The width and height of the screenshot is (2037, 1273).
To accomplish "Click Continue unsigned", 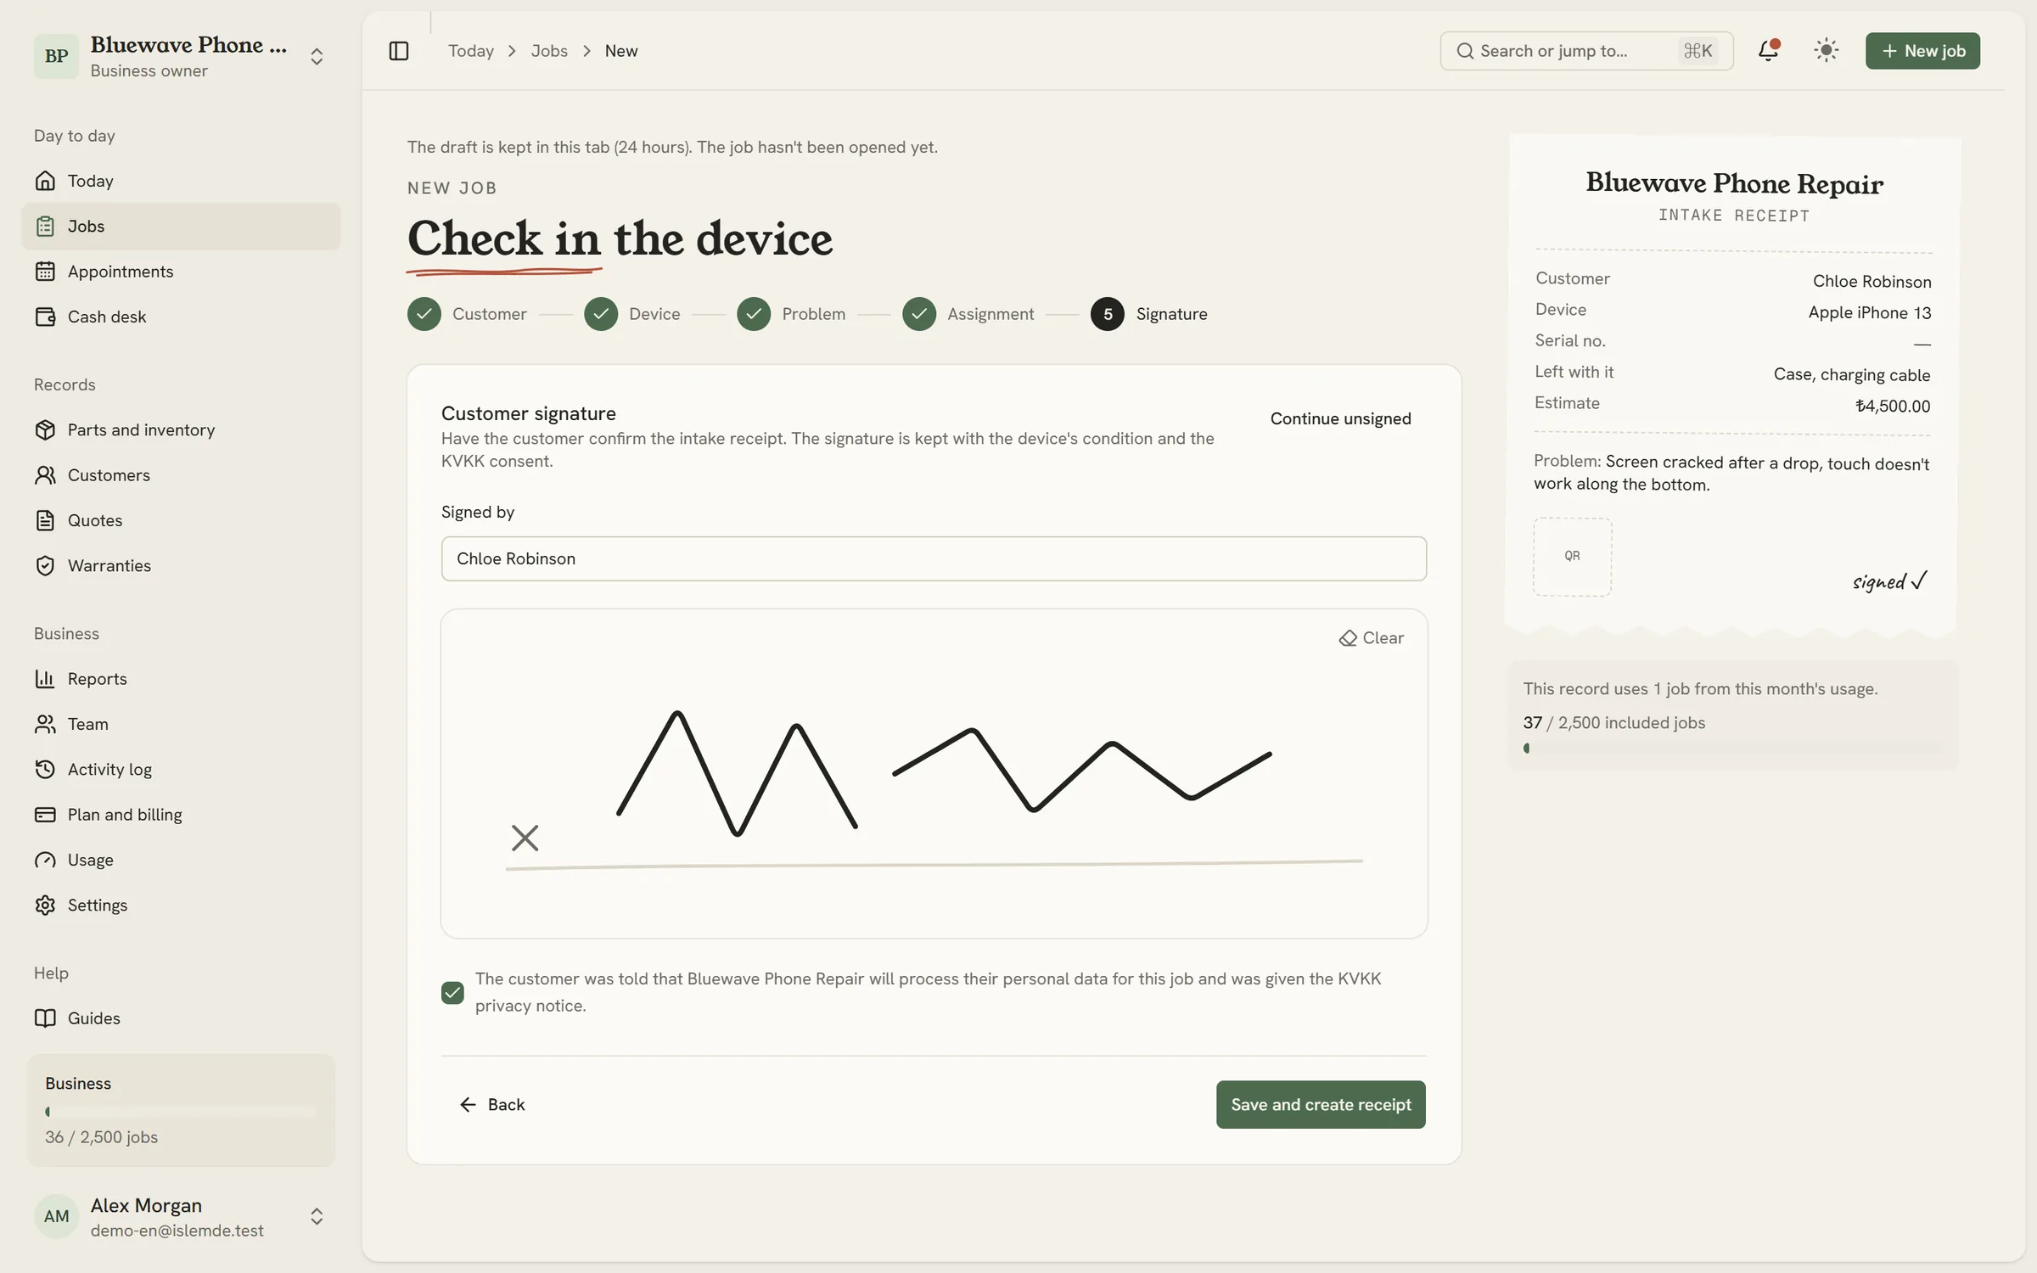I will (x=1340, y=418).
